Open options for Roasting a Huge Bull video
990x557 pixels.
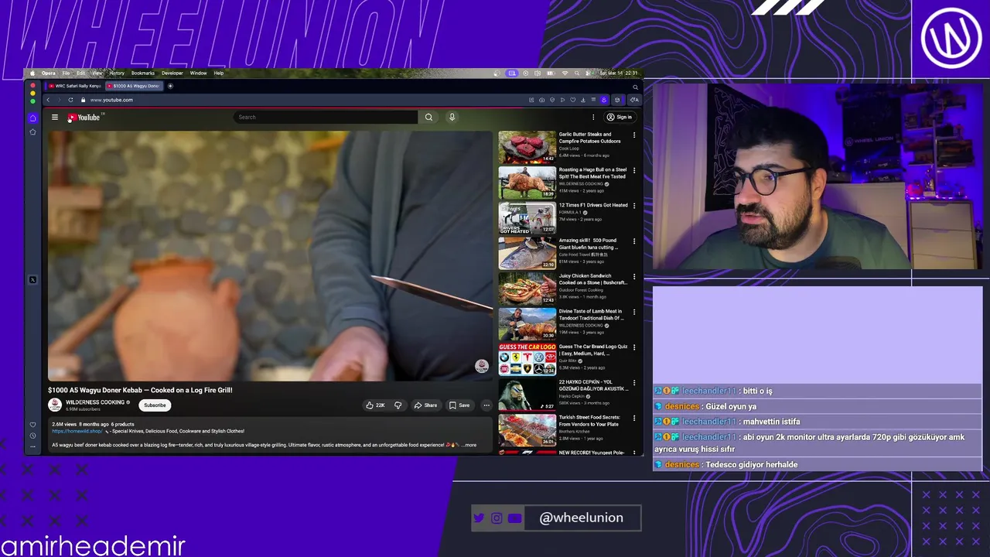click(x=634, y=170)
